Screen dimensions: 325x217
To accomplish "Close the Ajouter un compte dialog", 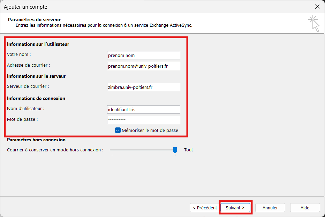I will pyautogui.click(x=317, y=7).
